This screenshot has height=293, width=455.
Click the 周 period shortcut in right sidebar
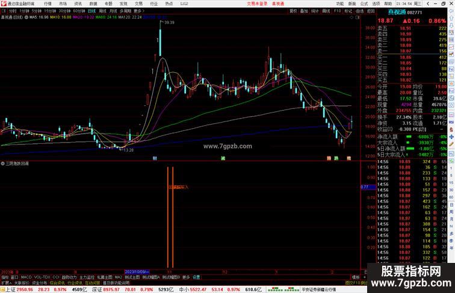(451, 212)
